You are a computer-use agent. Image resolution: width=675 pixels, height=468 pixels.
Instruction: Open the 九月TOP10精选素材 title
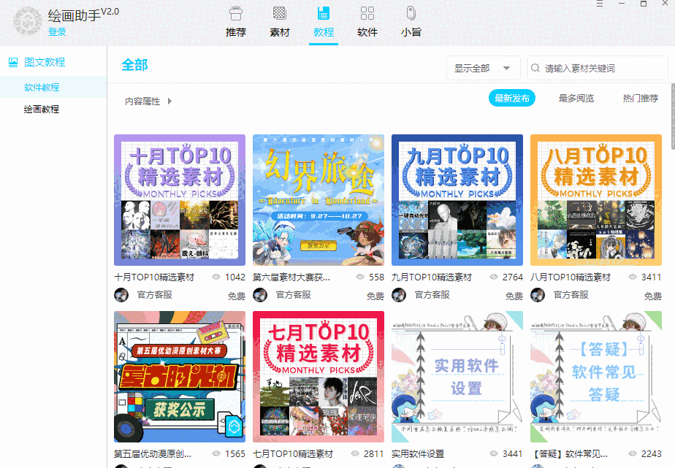(432, 277)
